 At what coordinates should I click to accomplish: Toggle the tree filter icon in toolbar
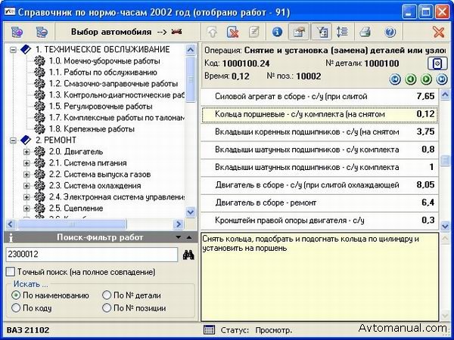(322, 32)
